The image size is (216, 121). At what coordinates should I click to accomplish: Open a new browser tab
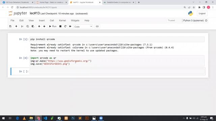point(139,2)
